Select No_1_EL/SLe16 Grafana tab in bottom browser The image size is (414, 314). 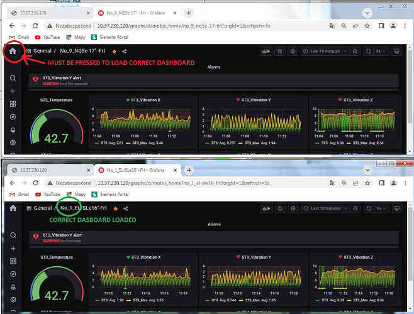tap(137, 170)
